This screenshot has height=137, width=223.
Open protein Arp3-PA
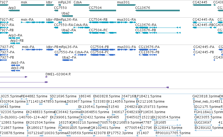click(15, 65)
